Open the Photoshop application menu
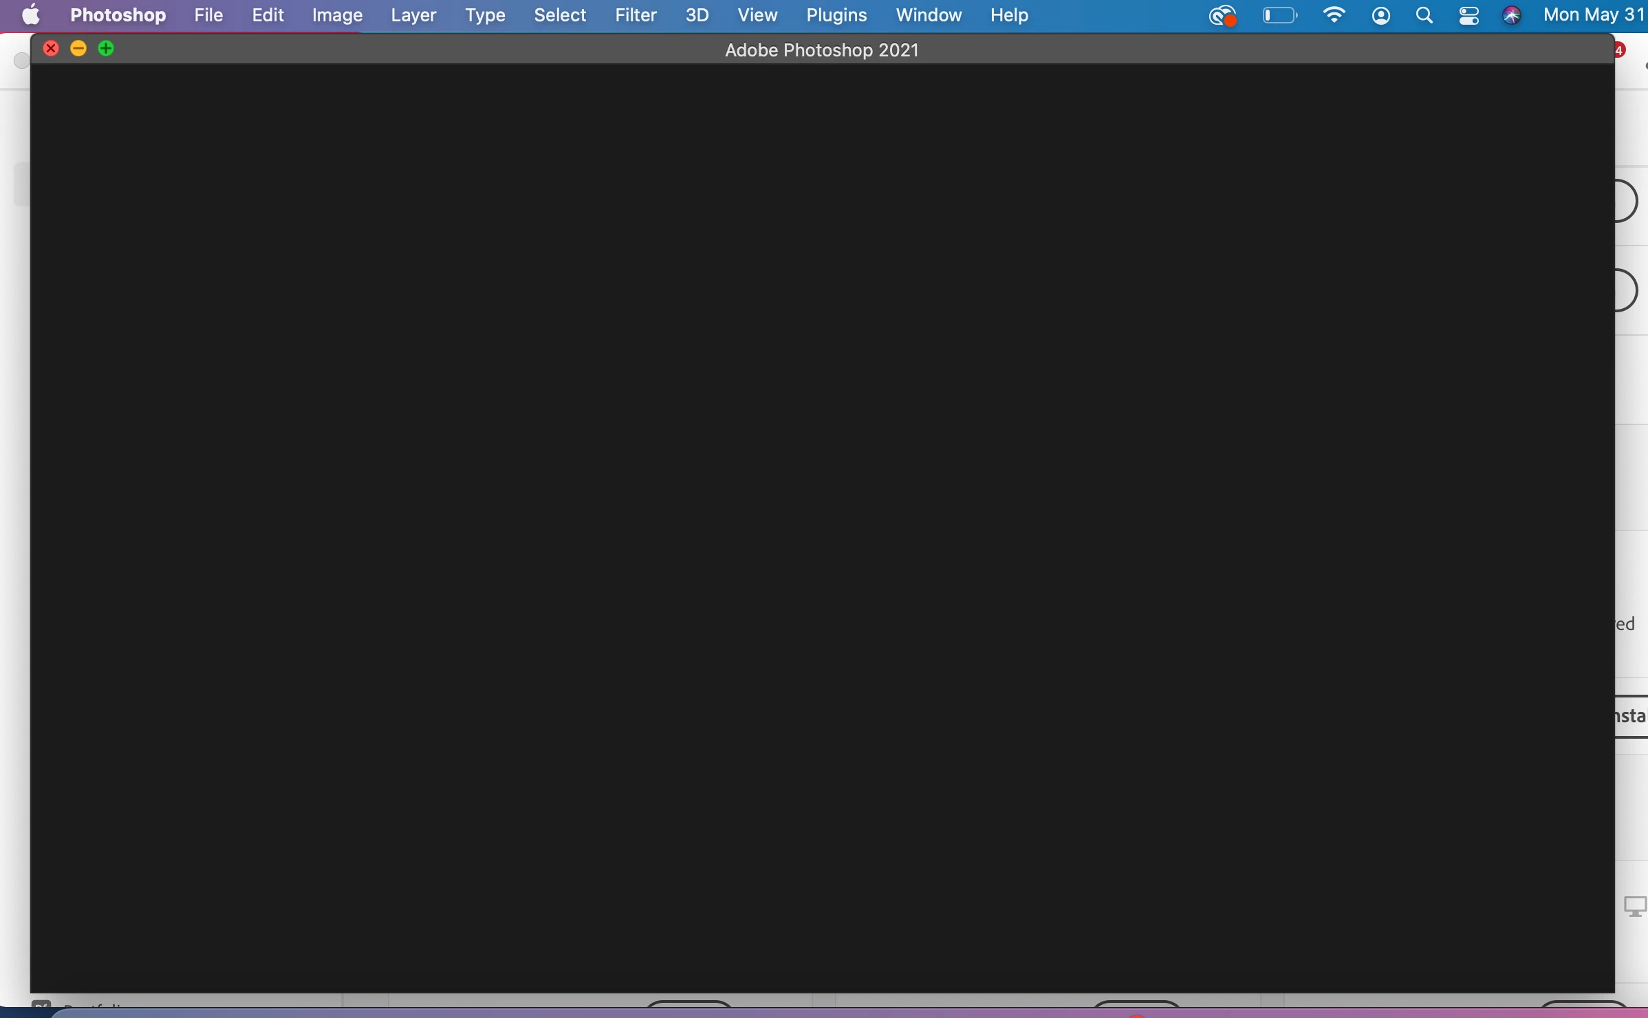 point(118,15)
